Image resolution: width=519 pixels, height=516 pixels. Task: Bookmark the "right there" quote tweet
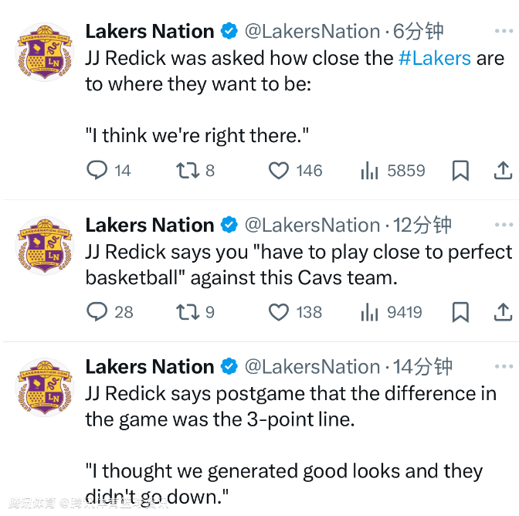coord(460,171)
